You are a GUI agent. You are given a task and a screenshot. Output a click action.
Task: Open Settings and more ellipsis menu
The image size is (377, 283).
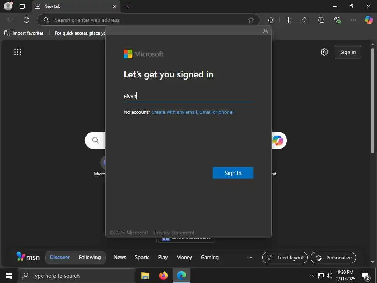tap(353, 20)
